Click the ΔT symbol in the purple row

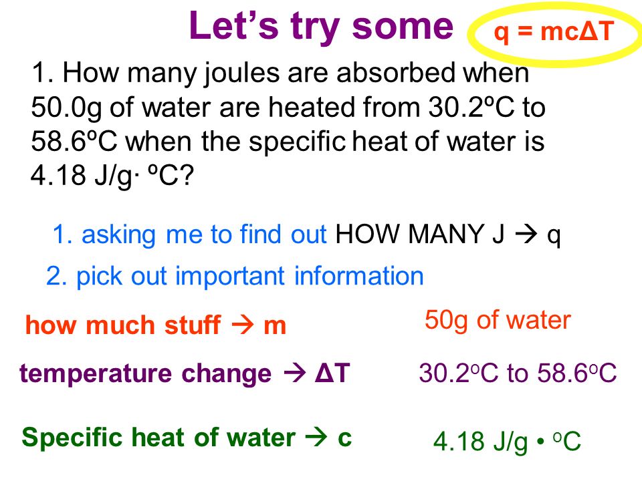(332, 373)
